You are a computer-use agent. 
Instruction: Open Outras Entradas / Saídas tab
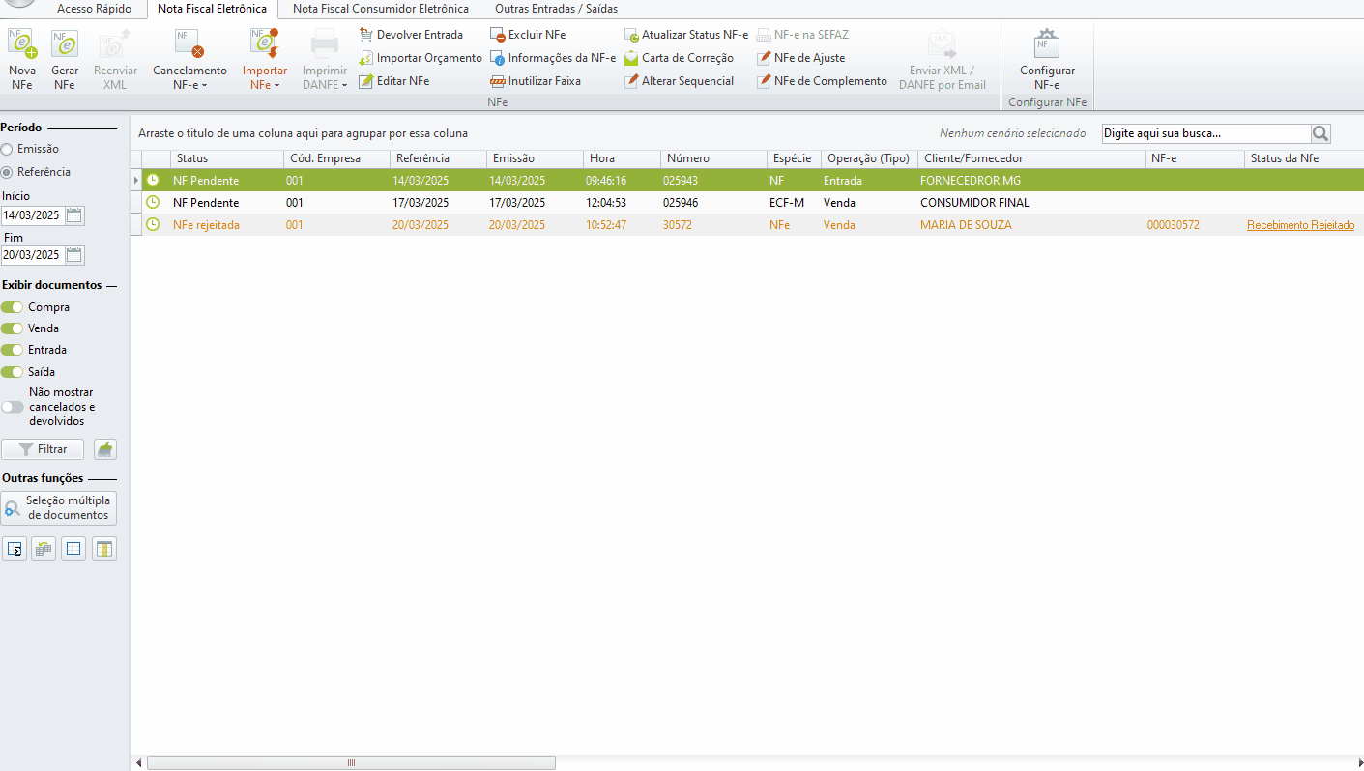click(556, 9)
